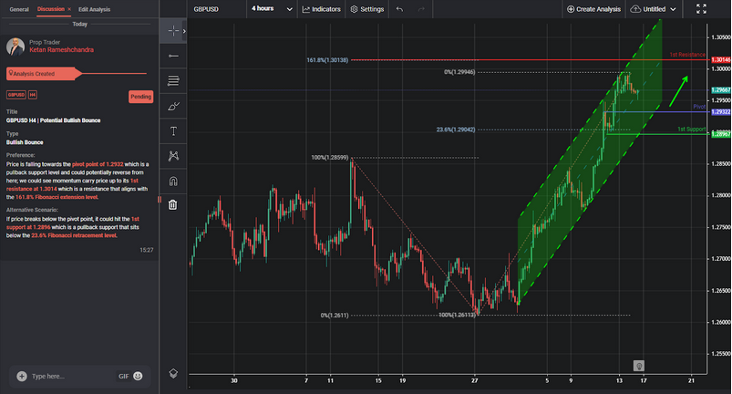Click the trash can delete drawings icon
Viewport: 732px width, 394px height.
[x=172, y=204]
